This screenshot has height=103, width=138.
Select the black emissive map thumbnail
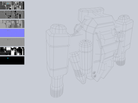[12, 60]
